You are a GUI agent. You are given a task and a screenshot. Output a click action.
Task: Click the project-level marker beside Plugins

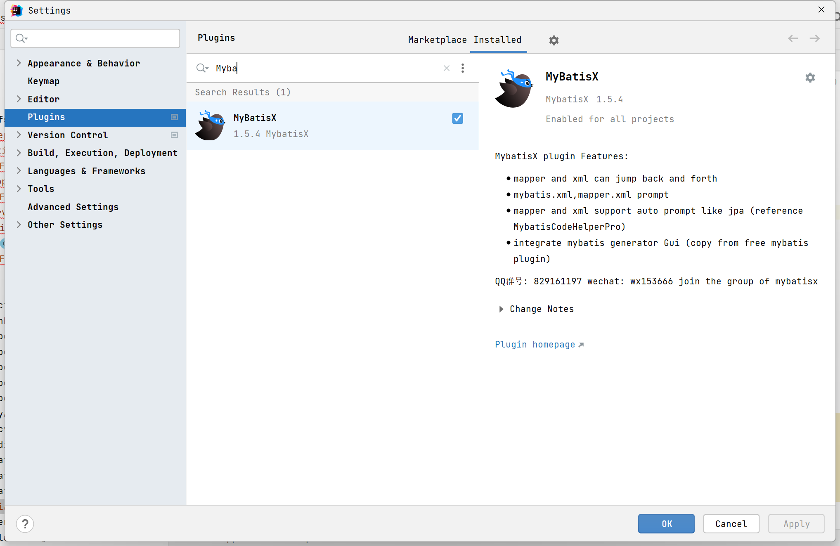174,117
